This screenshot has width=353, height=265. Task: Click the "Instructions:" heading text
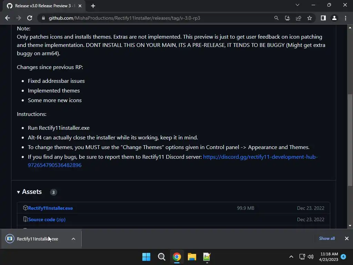tap(32, 114)
